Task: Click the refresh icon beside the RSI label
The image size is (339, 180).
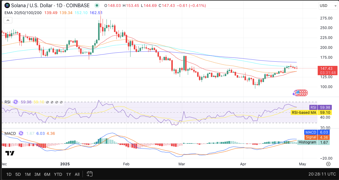Action: pos(16,102)
